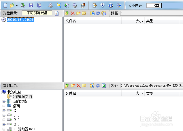The height and width of the screenshot is (131, 183).
Task: Click the image properties checkmark icon
Action: pyautogui.click(x=56, y=13)
